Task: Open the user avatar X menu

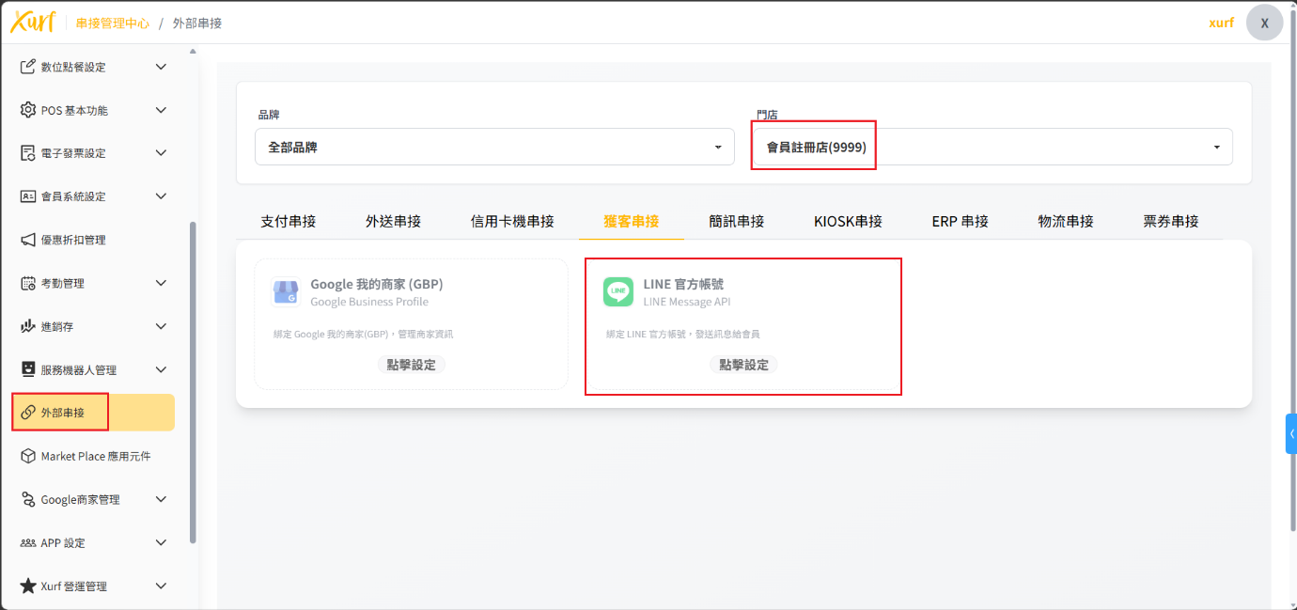Action: (1264, 23)
